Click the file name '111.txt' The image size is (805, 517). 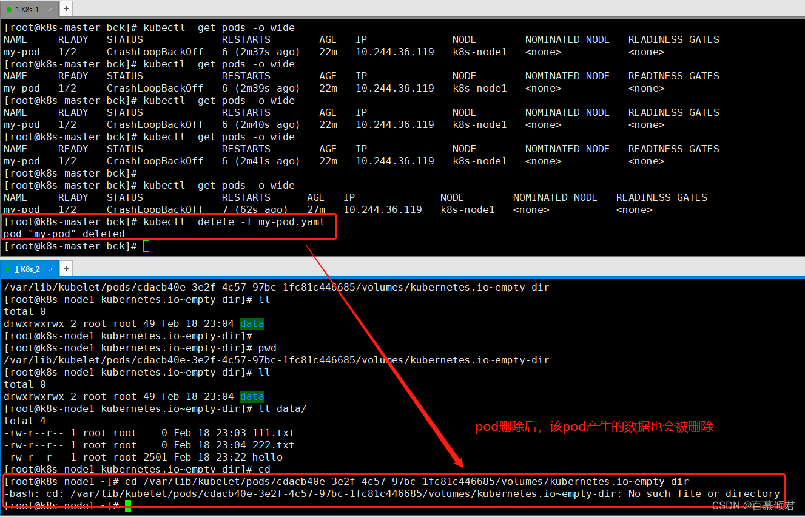[x=274, y=433]
